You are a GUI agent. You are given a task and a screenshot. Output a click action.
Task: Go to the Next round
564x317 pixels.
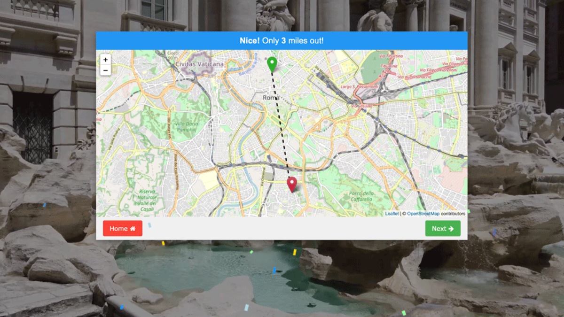(442, 229)
